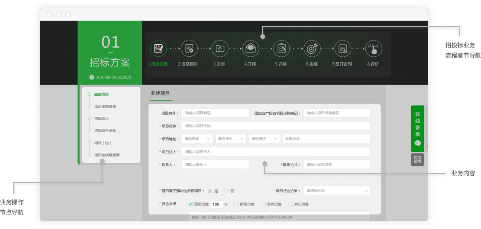481x229 pixels.
Task: Enable the 债务资金 checkbox
Action: [x=236, y=204]
